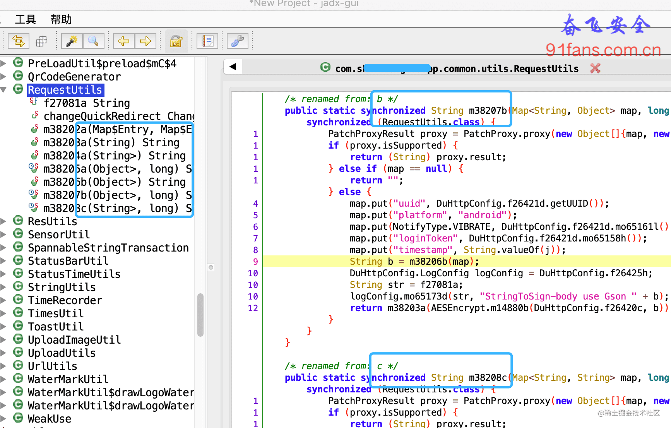Click the field icon beside f27081a String
671x428 pixels.
(x=34, y=102)
